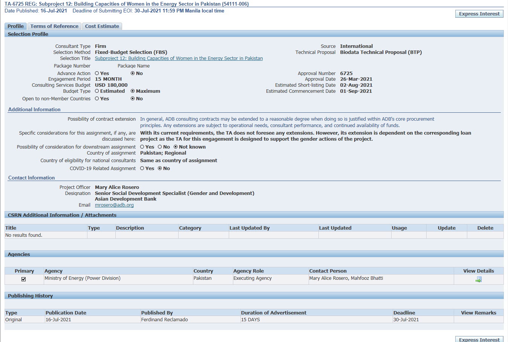Click Biodata Technical Proposal (BTP) value
This screenshot has height=342, width=508.
pos(381,52)
